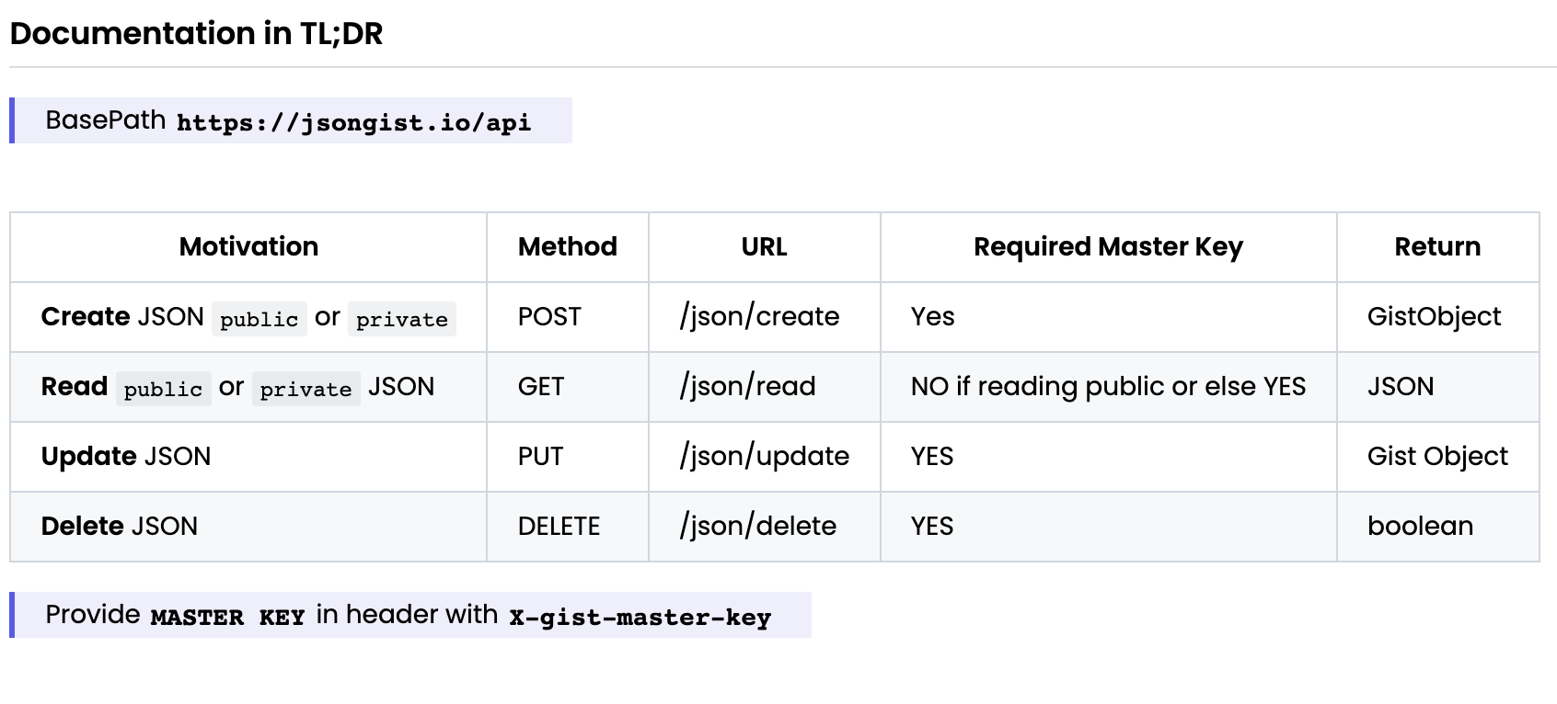
Task: Click the URL column header
Action: [x=764, y=246]
